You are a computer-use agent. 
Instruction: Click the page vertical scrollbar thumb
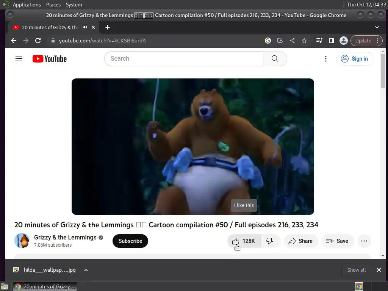point(383,71)
